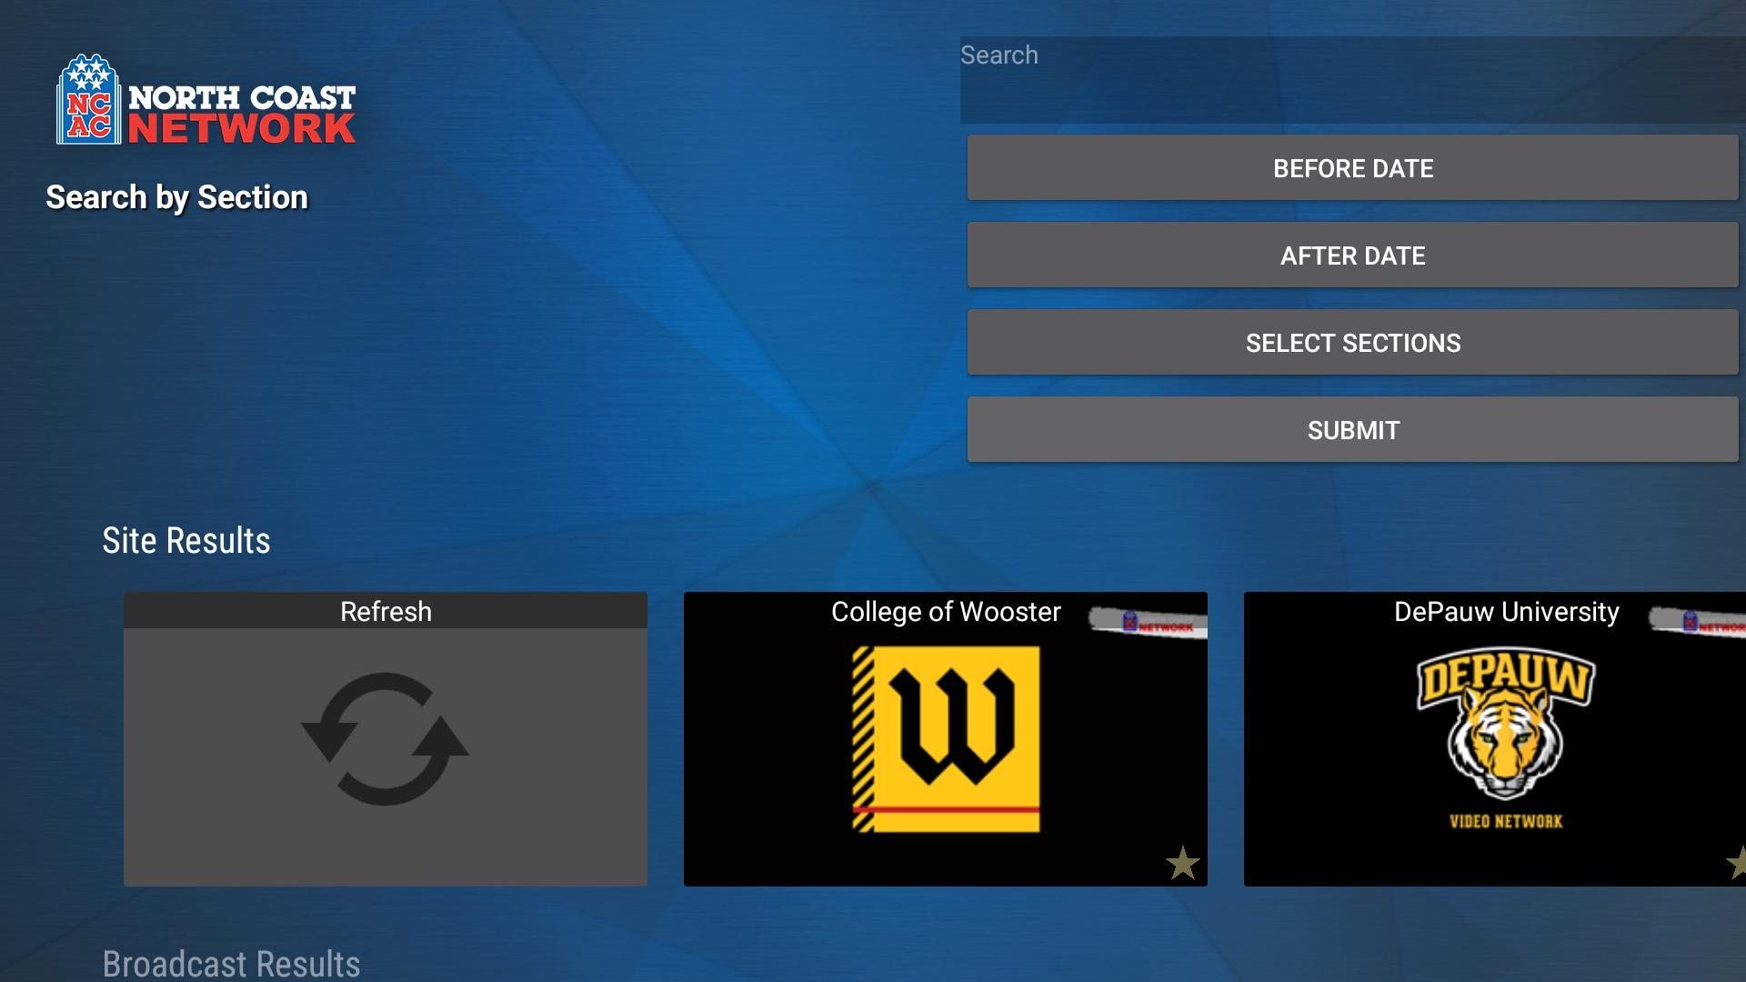Click the Refresh tile title bar
The height and width of the screenshot is (982, 1746).
pos(386,611)
